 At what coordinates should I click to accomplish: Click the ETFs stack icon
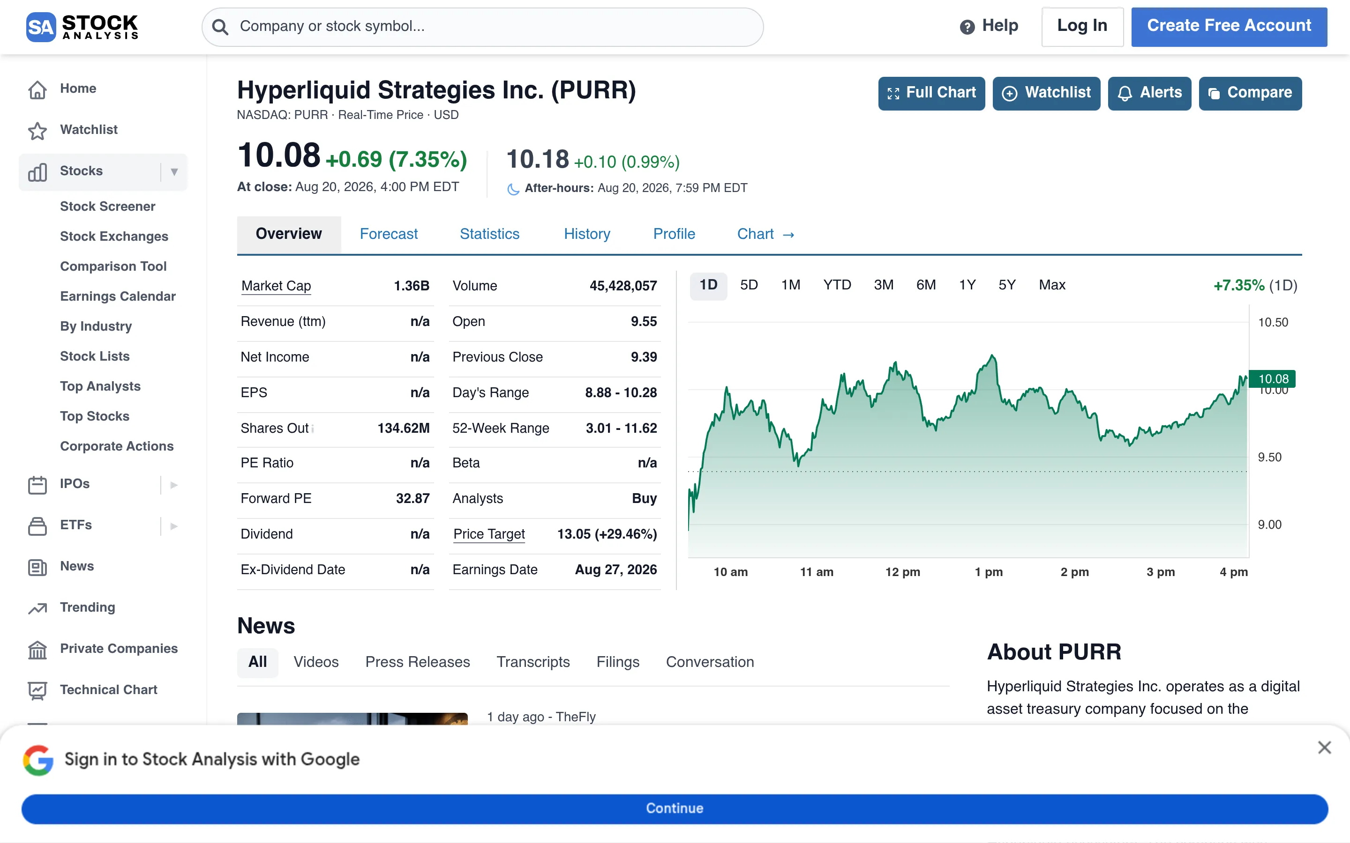(37, 526)
